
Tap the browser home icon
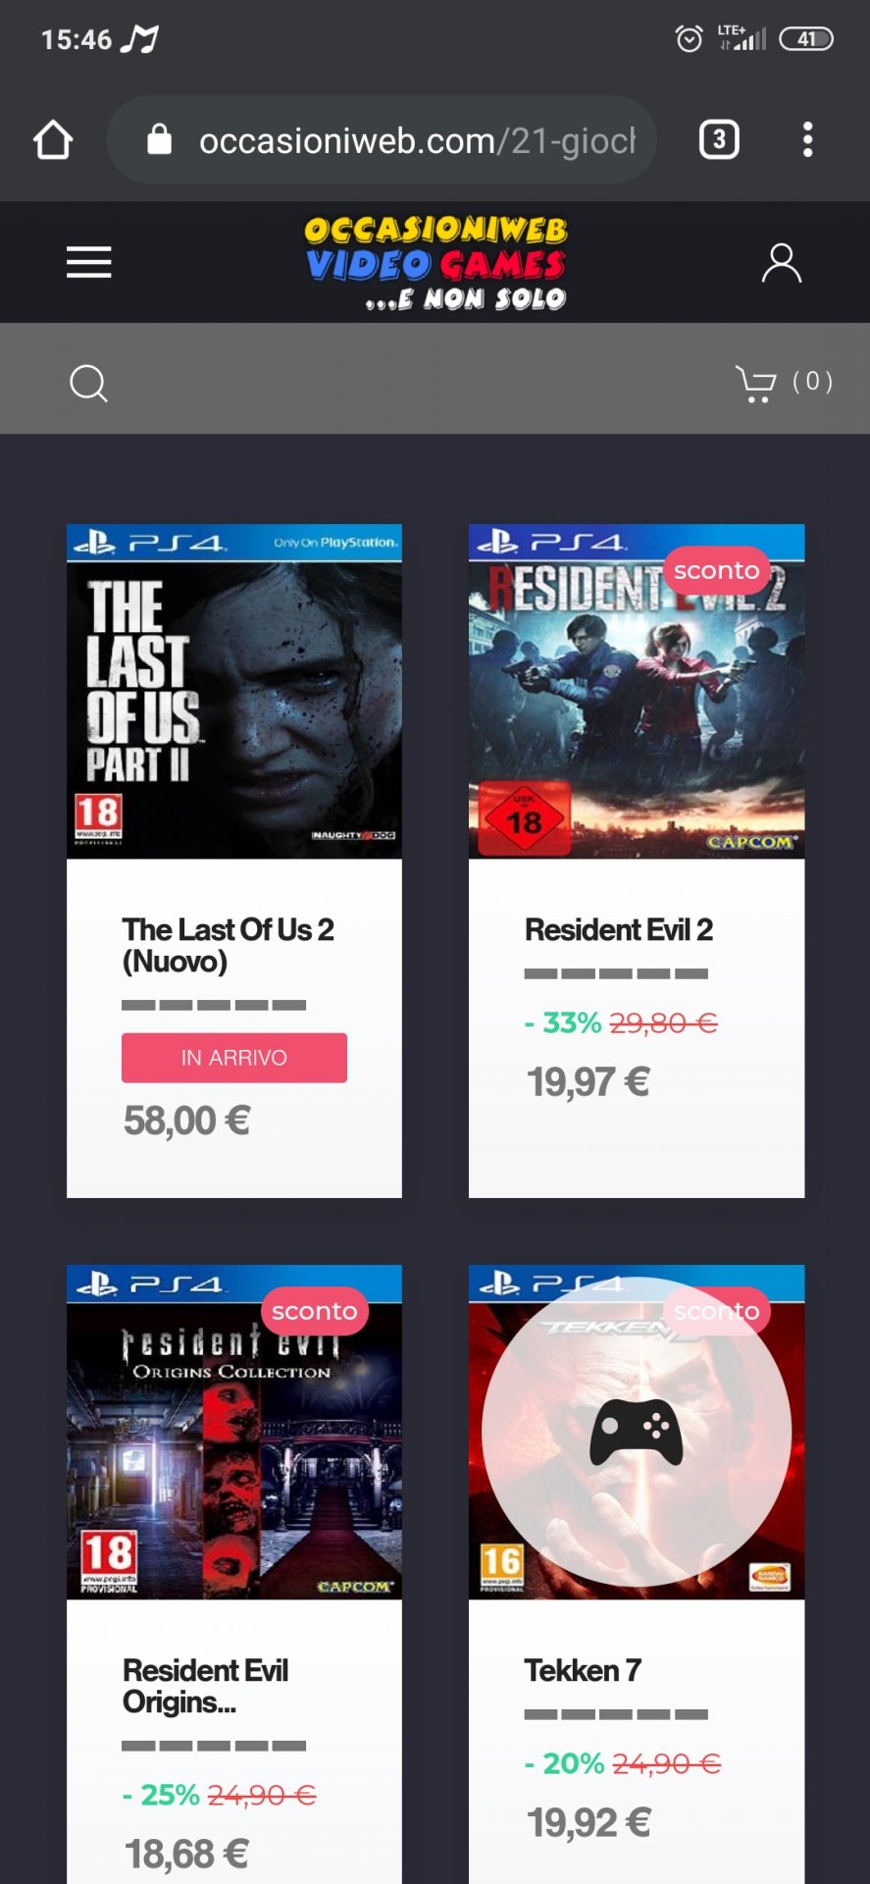point(53,140)
